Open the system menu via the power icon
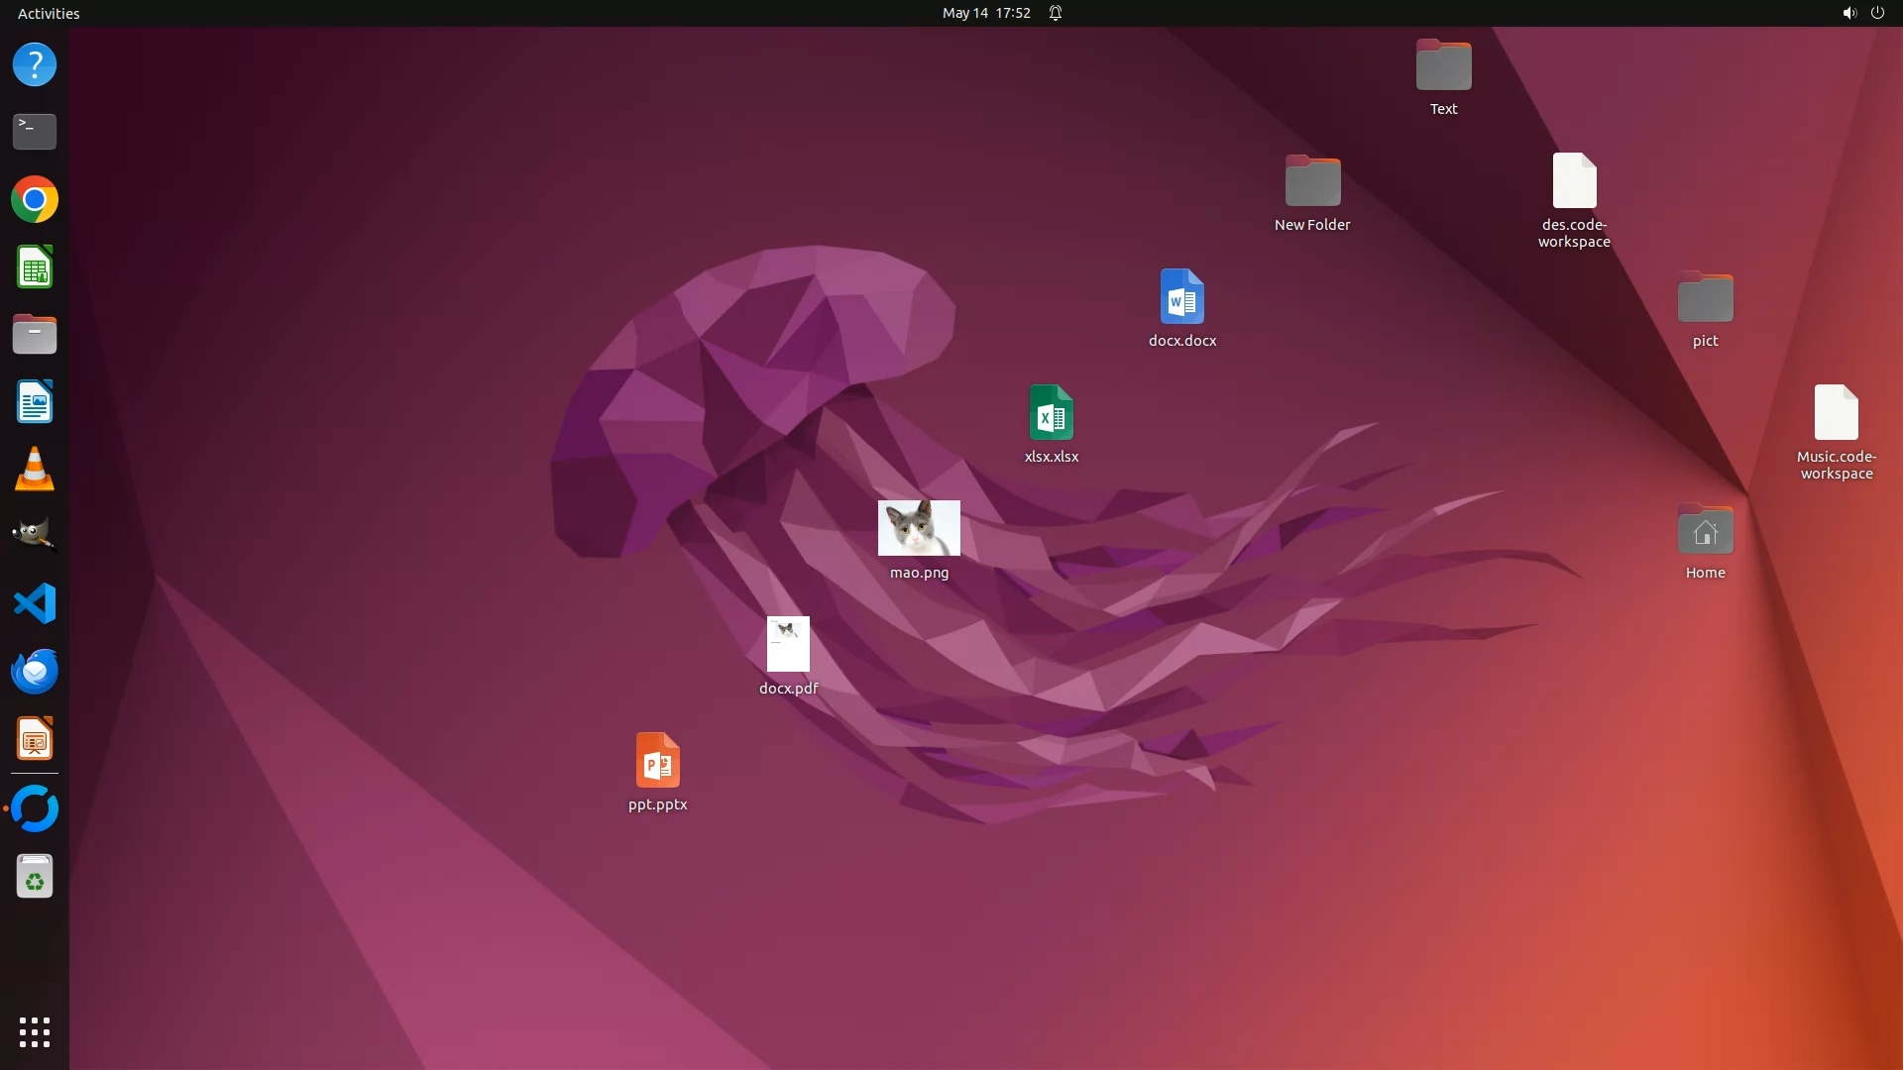 click(x=1877, y=13)
